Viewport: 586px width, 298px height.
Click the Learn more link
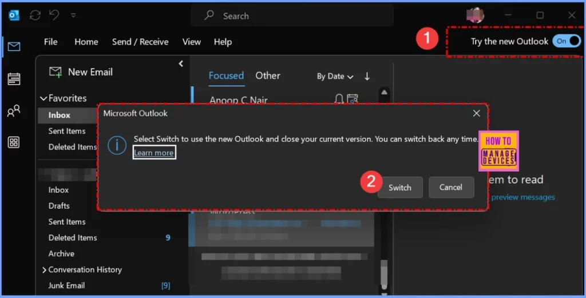[153, 153]
